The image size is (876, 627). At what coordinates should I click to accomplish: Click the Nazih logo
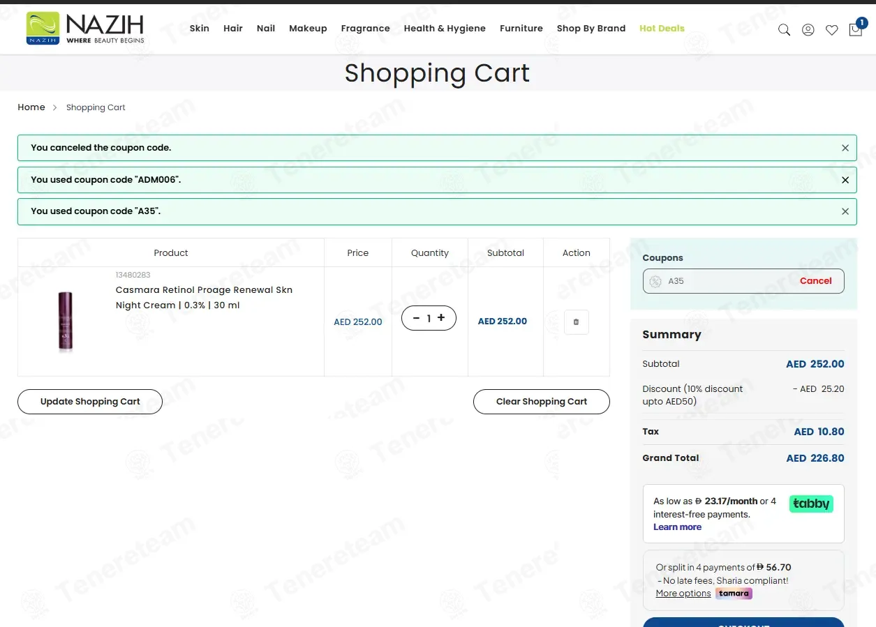85,28
